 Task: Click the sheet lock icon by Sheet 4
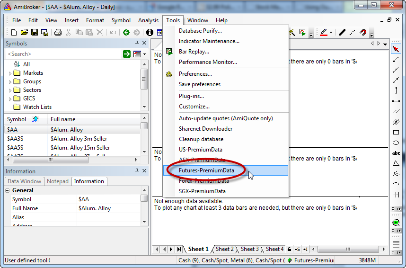coord(290,250)
